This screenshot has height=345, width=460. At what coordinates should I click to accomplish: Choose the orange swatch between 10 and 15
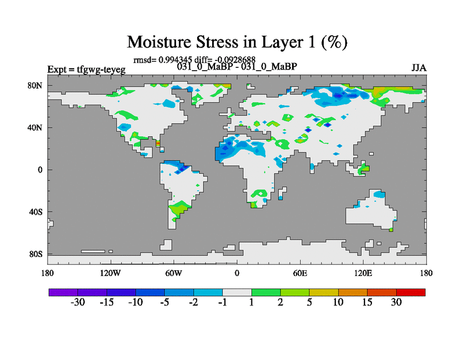[x=352, y=292]
